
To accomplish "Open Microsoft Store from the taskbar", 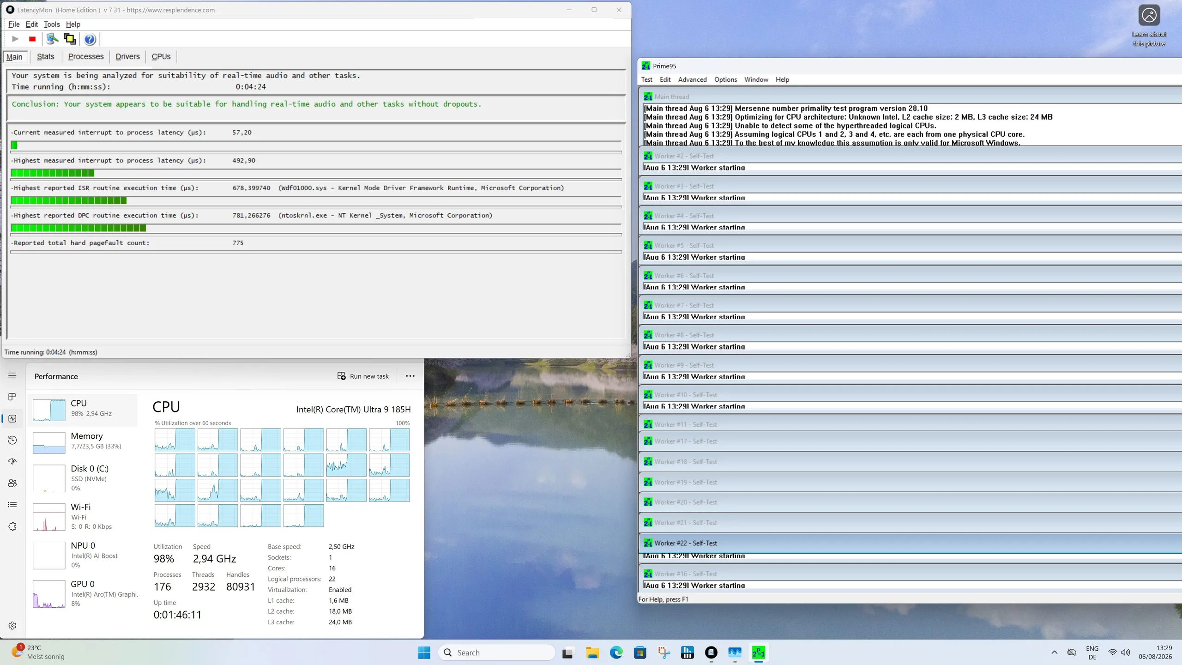I will [640, 653].
